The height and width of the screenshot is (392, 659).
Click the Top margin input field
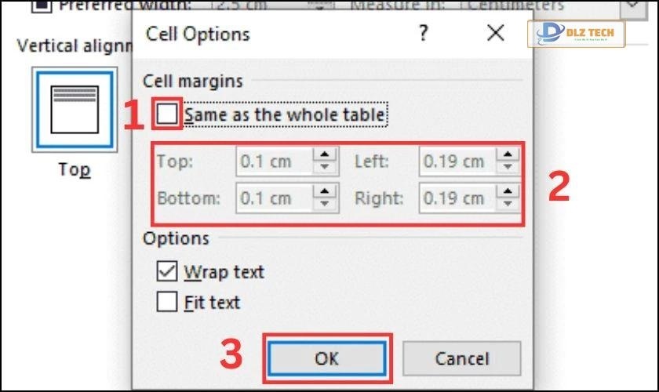[x=275, y=162]
